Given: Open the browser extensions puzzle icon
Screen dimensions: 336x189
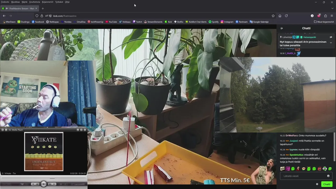Looking at the screenshot, I should click(x=325, y=16).
